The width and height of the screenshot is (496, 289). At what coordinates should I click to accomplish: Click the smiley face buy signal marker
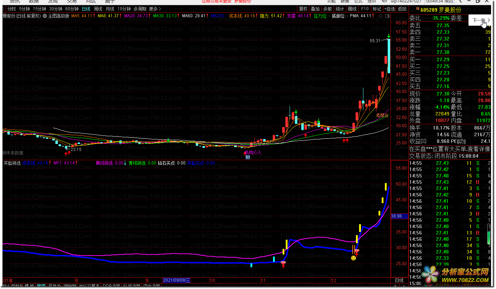tap(353, 258)
